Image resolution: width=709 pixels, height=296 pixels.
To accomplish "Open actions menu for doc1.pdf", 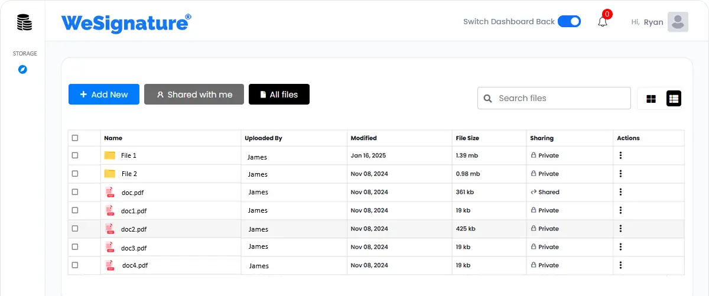I will click(620, 210).
